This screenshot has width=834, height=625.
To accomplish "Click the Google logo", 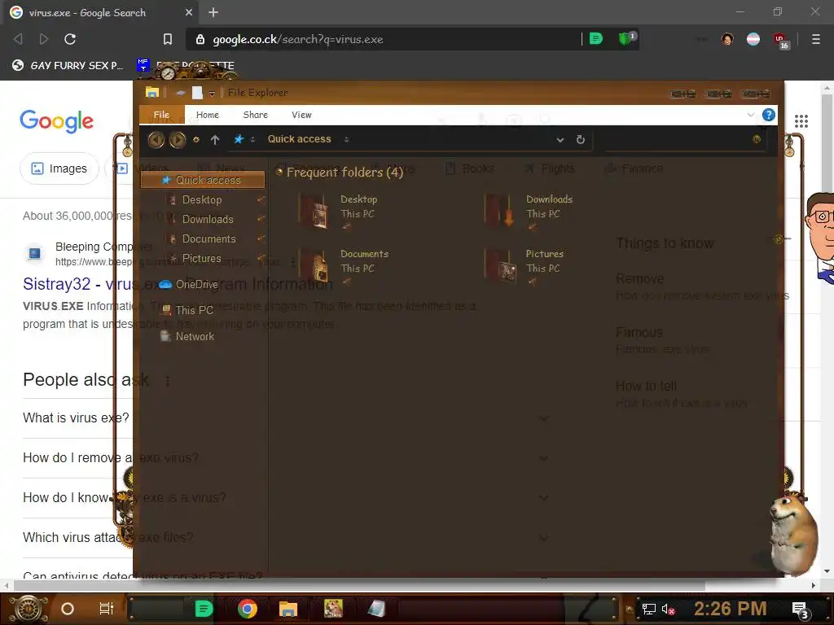I will pos(56,121).
